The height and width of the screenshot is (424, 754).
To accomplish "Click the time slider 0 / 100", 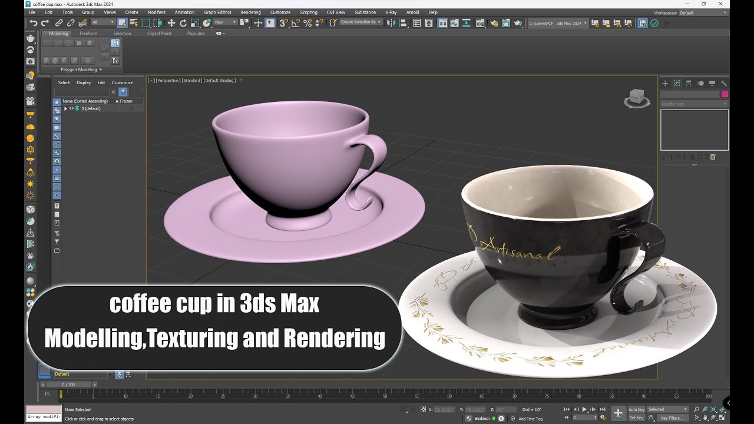I will click(x=68, y=385).
